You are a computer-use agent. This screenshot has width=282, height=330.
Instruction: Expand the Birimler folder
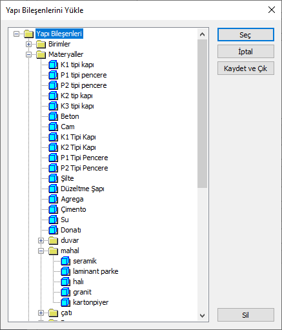(x=28, y=44)
